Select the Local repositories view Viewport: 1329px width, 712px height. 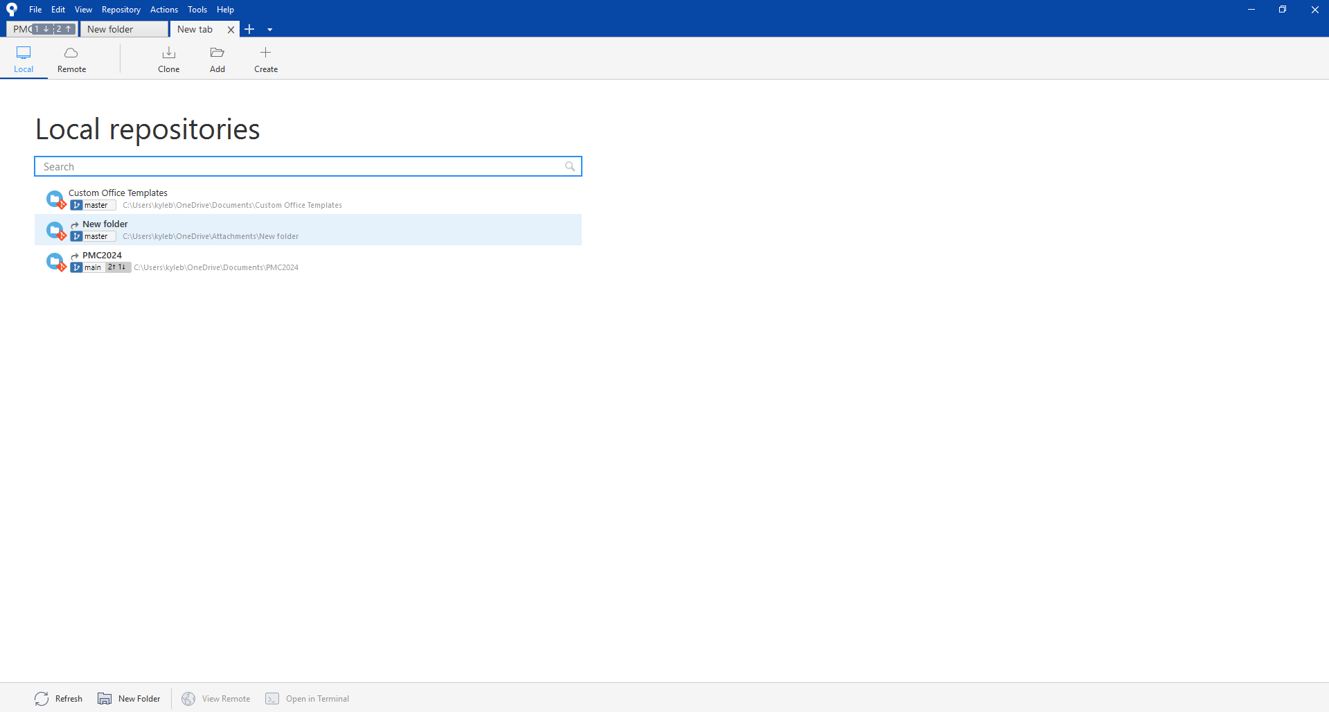point(24,60)
